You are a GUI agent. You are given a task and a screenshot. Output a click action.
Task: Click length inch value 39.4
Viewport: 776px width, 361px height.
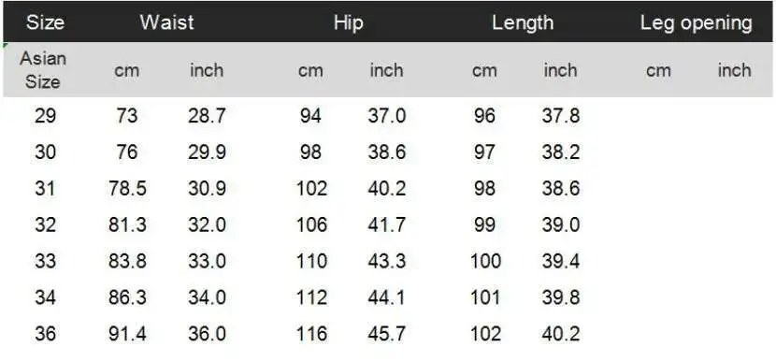(560, 261)
